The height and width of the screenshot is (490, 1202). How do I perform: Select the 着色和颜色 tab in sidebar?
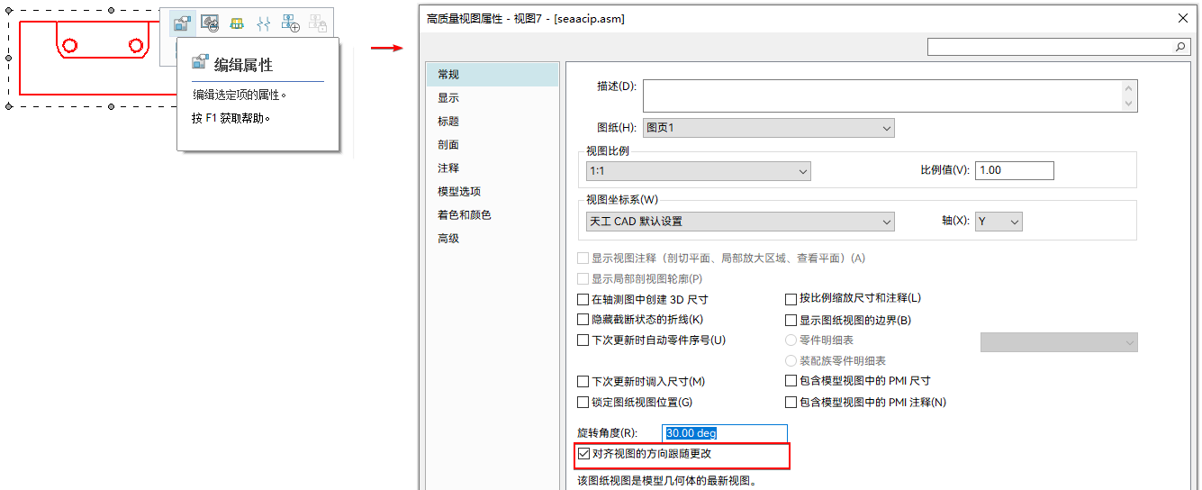(464, 215)
